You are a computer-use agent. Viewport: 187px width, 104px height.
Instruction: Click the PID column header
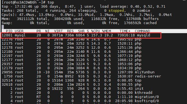pyautogui.click(x=9, y=31)
